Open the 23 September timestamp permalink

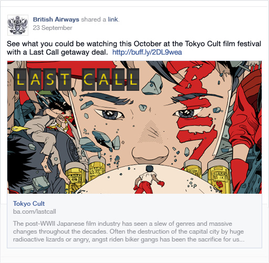[53, 28]
